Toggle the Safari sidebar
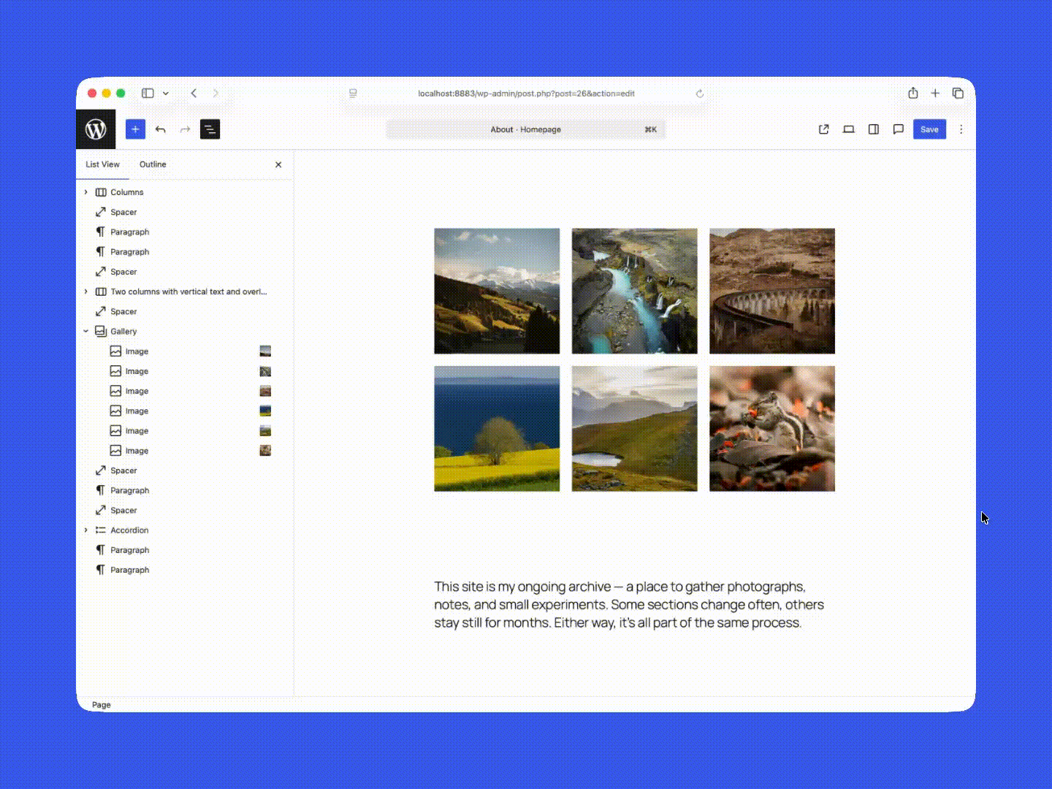This screenshot has height=789, width=1052. pyautogui.click(x=147, y=93)
